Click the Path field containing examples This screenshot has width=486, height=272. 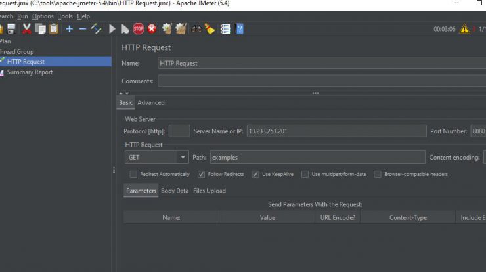[318, 157]
